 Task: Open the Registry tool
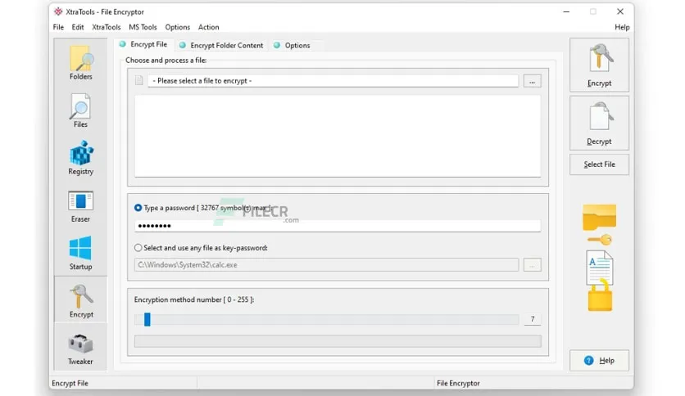[81, 158]
